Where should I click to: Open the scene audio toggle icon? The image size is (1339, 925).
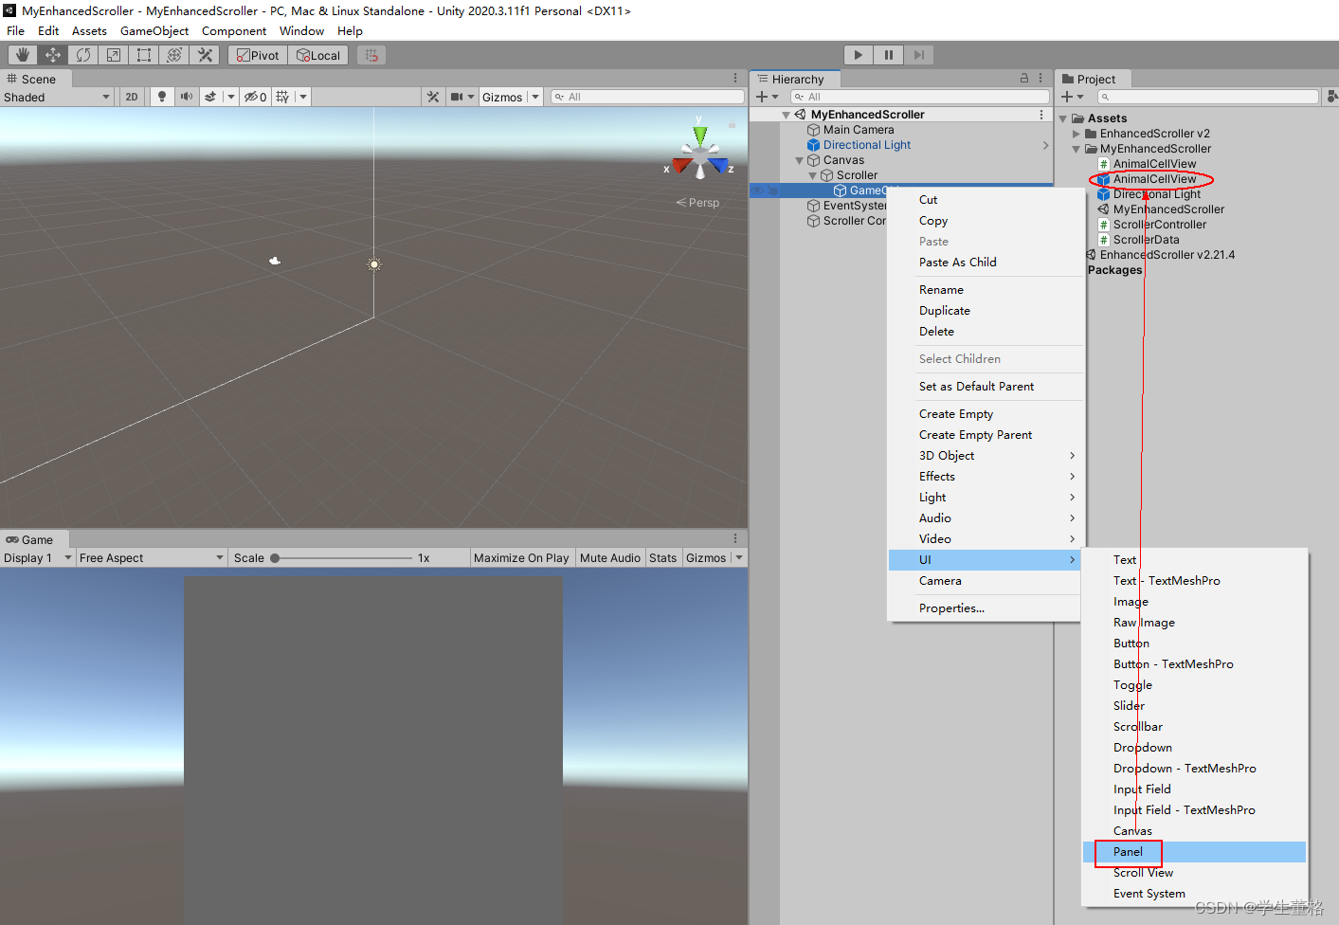[x=187, y=96]
